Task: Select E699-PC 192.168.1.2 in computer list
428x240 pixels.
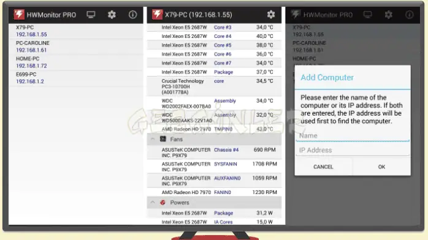Action: pyautogui.click(x=76, y=78)
